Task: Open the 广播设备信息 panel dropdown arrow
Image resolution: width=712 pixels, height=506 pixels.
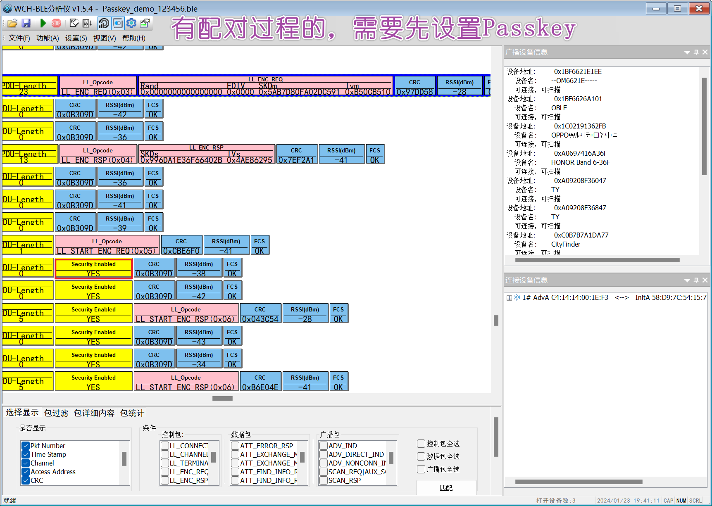Action: coord(687,52)
